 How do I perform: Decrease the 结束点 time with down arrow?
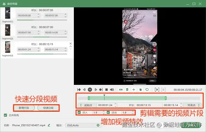pyautogui.click(x=181, y=106)
